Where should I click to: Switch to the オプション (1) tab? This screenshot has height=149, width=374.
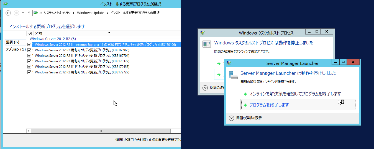click(16, 49)
